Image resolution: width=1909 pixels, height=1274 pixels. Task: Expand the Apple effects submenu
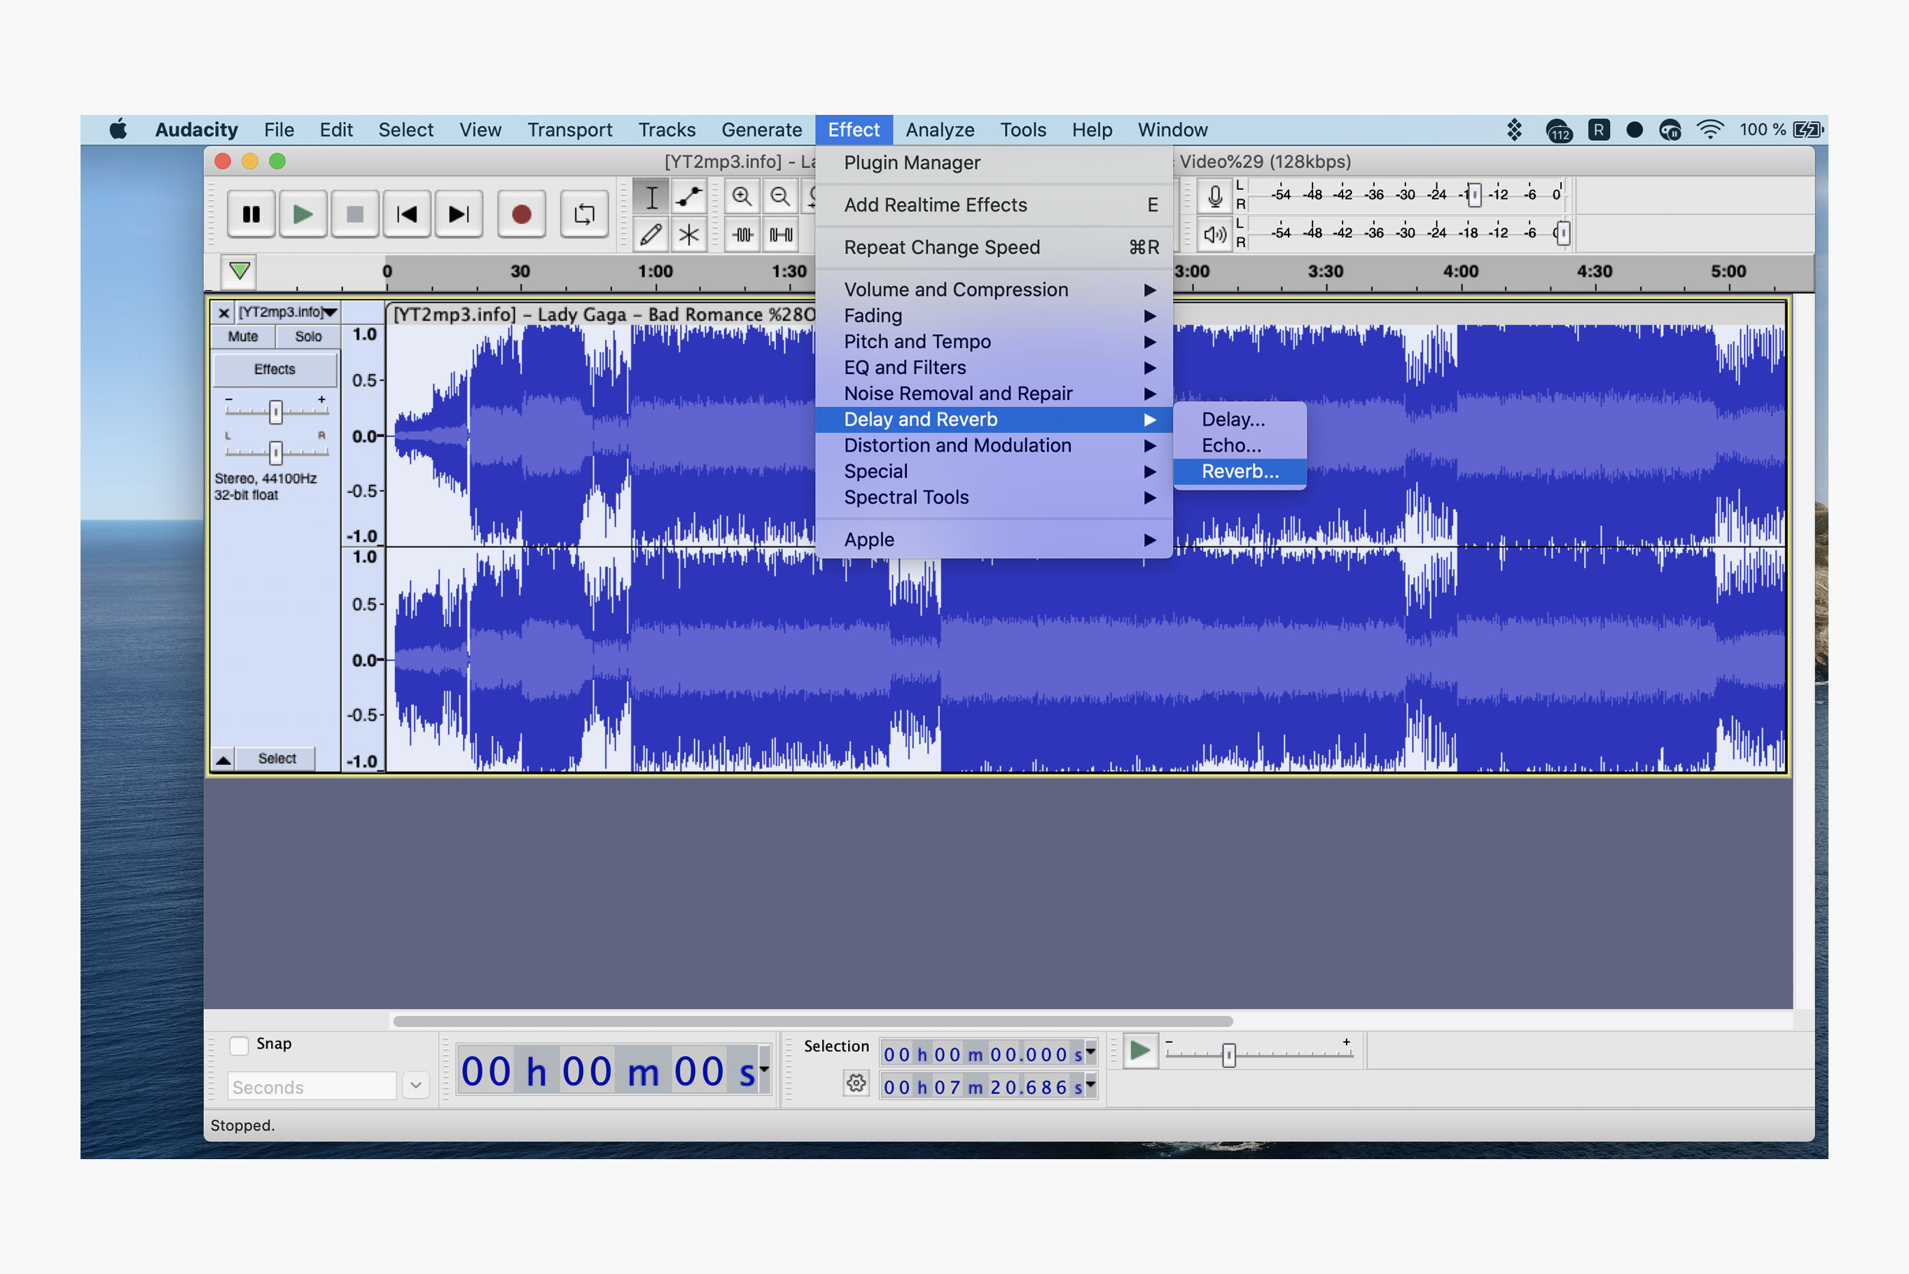(994, 539)
